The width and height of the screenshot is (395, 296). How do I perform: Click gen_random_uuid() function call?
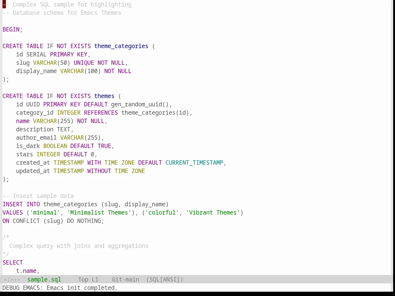pos(140,104)
